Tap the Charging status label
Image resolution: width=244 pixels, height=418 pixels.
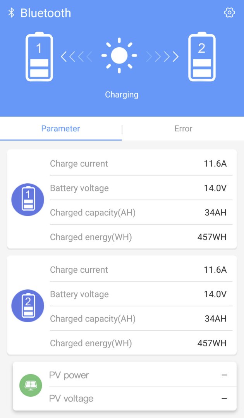point(122,95)
